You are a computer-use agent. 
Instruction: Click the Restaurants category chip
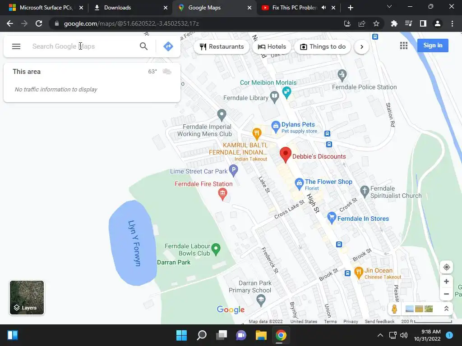(222, 47)
